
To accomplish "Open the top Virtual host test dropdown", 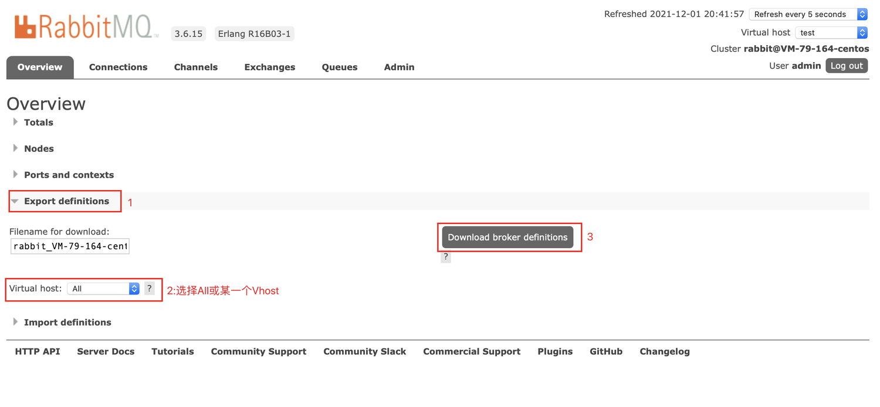I will 831,33.
